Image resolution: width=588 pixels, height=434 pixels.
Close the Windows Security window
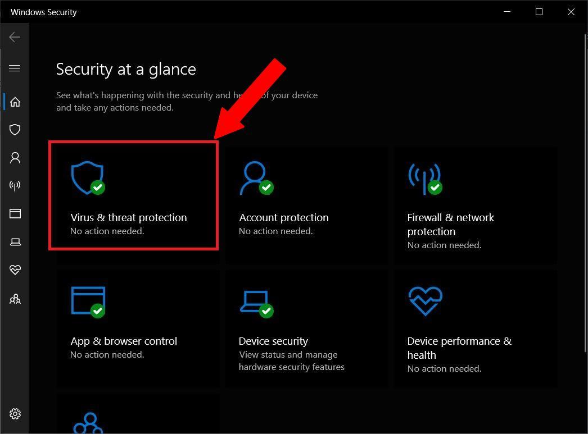[x=571, y=12]
